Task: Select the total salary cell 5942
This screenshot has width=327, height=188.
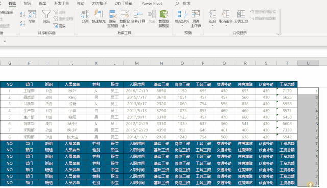Action: (287, 137)
